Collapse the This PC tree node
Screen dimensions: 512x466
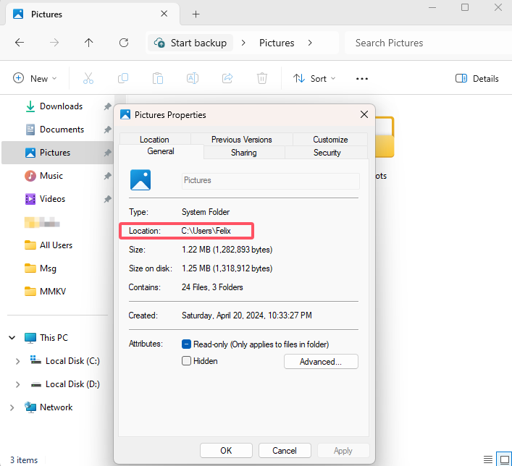12,338
